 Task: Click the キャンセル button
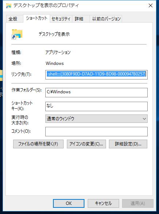103,203
